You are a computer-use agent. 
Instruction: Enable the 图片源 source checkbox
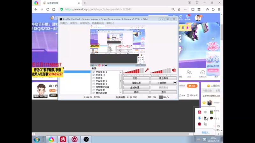pos(94,78)
